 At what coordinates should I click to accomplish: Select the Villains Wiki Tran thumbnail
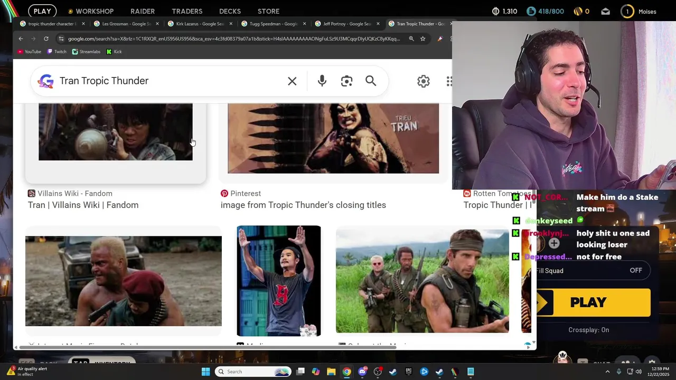116,132
